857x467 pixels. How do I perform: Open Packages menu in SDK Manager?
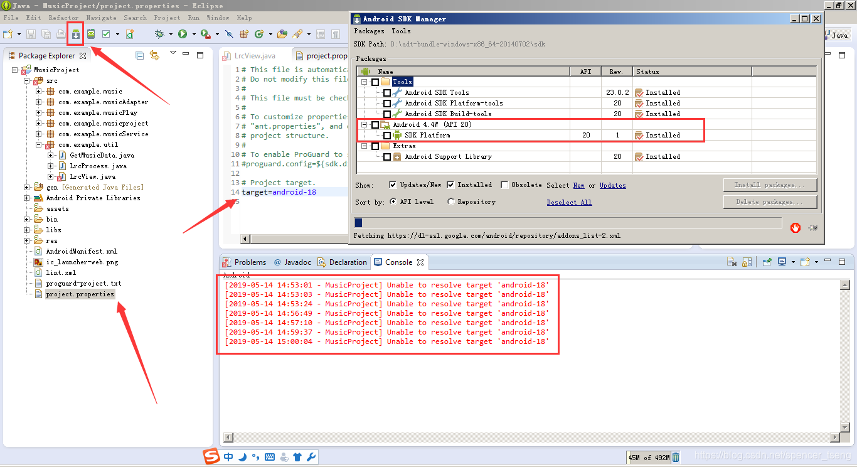click(369, 31)
